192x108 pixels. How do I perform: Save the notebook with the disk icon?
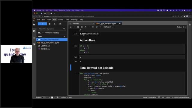click(70, 27)
